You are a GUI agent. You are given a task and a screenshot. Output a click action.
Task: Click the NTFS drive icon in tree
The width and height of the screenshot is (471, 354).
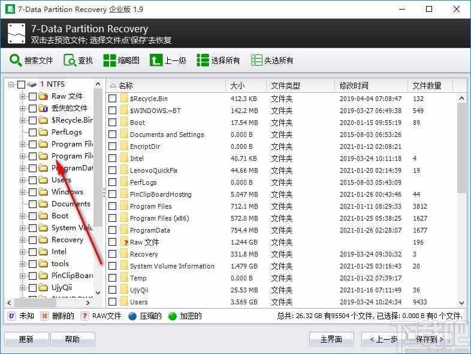(x=32, y=84)
